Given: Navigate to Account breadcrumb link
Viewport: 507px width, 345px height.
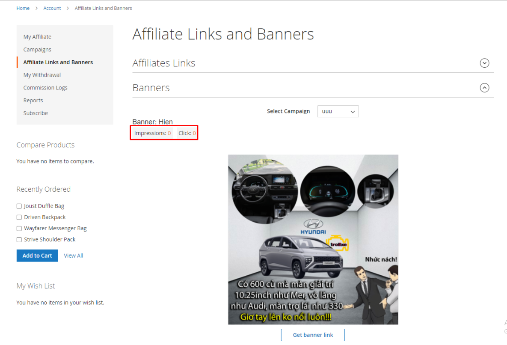Looking at the screenshot, I should point(52,8).
